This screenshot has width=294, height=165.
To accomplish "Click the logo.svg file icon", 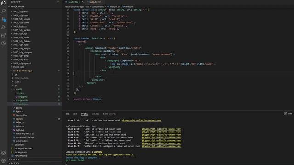I will pyautogui.click(x=14, y=130).
